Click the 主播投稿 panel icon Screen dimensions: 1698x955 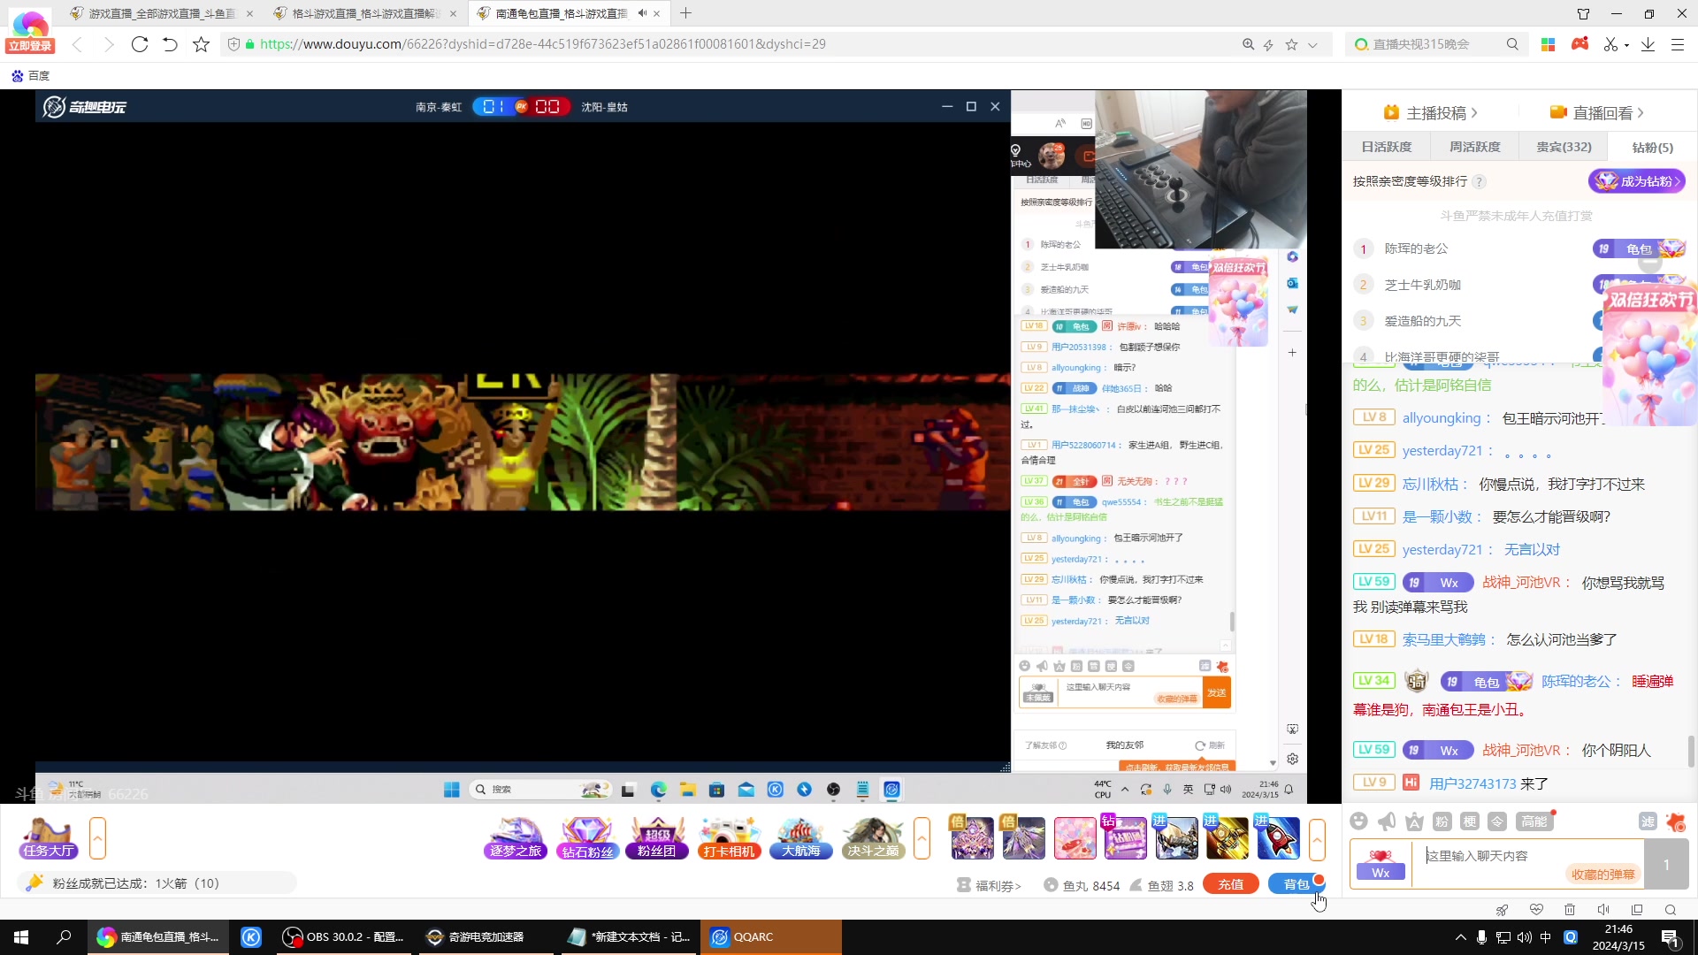pyautogui.click(x=1391, y=113)
